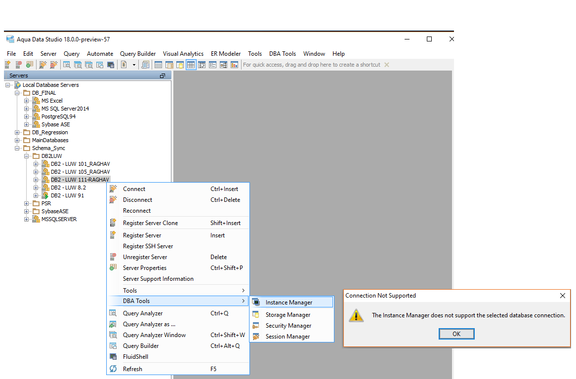This screenshot has width=576, height=379.
Task: Choose FluidShell from the context menu
Action: (178, 357)
